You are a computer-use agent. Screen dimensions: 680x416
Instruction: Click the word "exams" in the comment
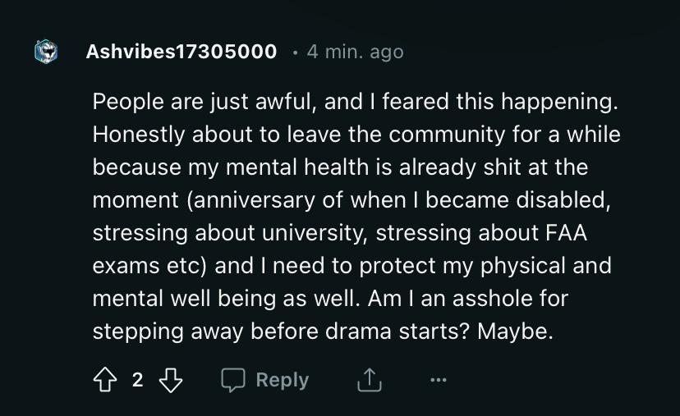tap(122, 267)
